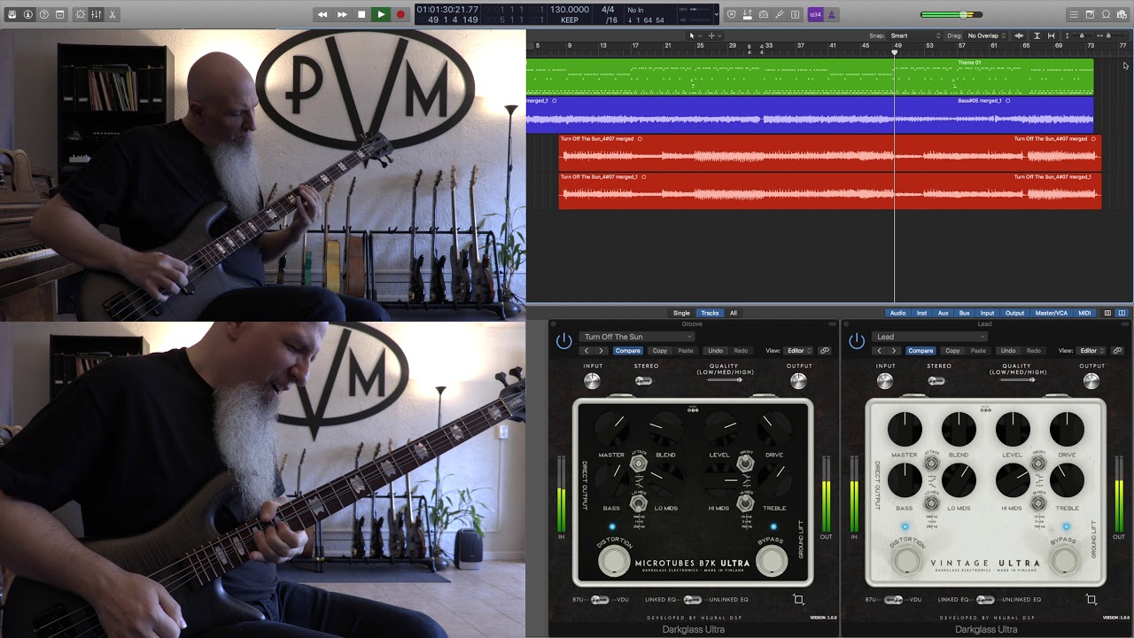Switch mixer view to All

733,313
